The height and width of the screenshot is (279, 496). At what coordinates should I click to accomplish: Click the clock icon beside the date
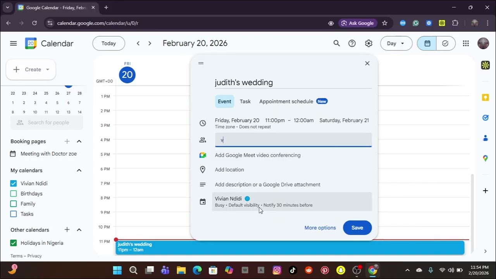203,123
